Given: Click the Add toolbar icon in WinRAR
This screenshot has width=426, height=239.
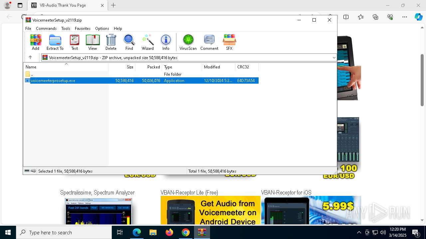Looking at the screenshot, I should (36, 42).
